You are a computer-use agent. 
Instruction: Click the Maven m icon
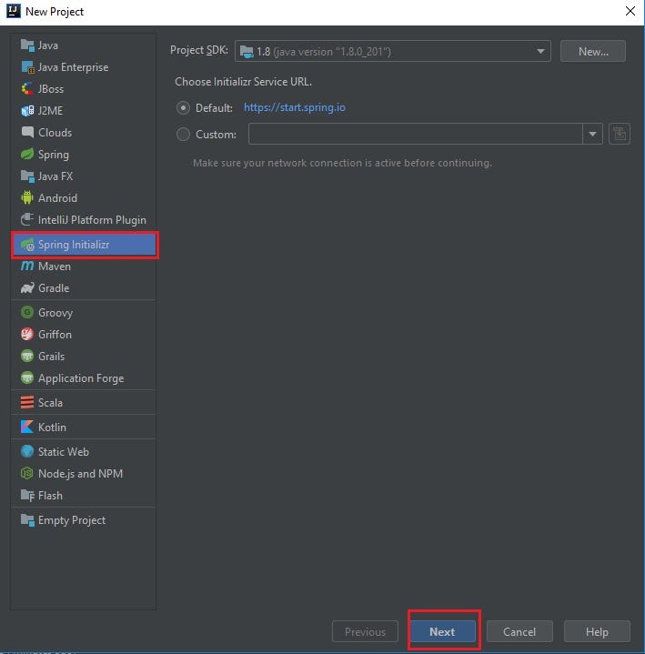coord(27,267)
